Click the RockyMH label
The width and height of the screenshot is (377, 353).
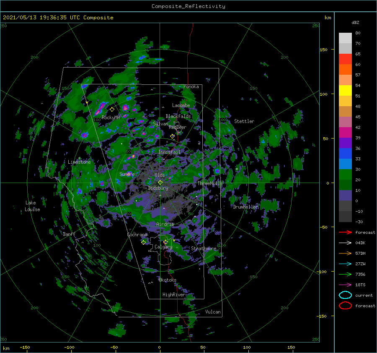[111, 118]
